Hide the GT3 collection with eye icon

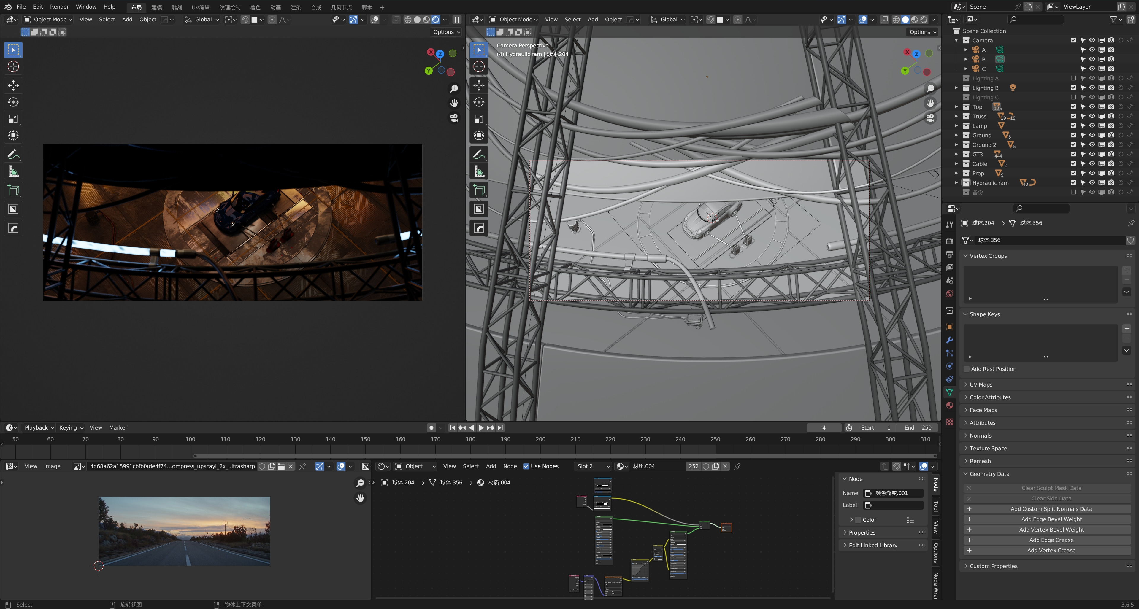tap(1092, 154)
